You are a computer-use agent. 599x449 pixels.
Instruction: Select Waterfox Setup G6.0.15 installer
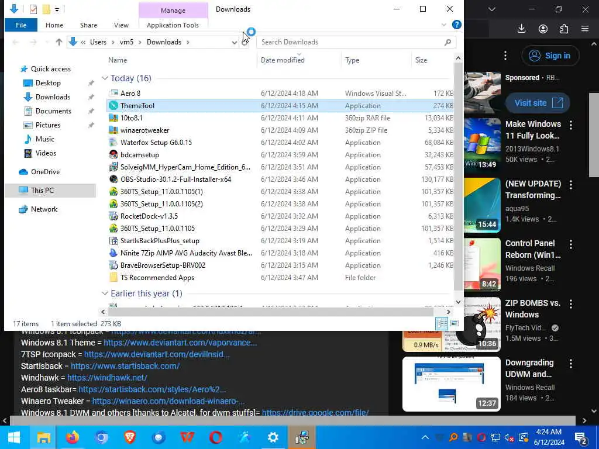(x=156, y=143)
